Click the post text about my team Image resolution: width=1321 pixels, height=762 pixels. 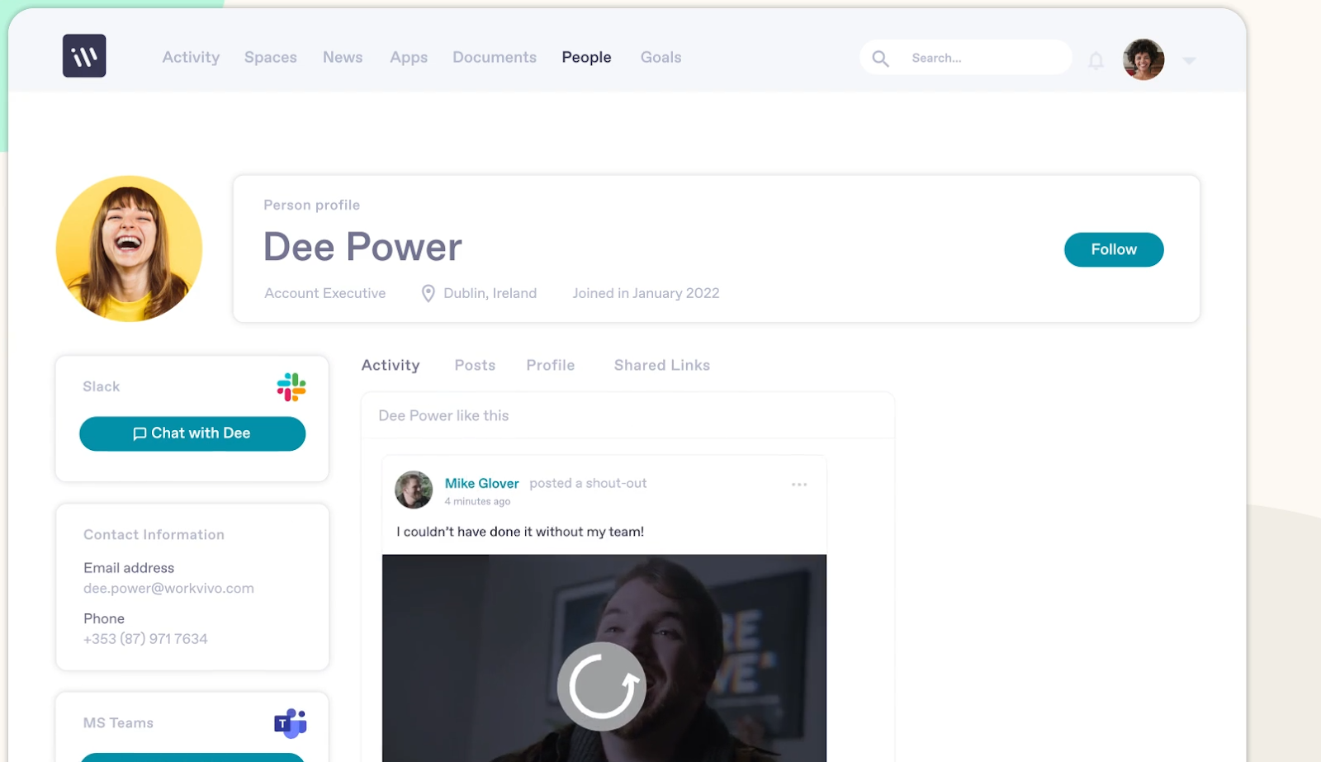[x=520, y=532]
